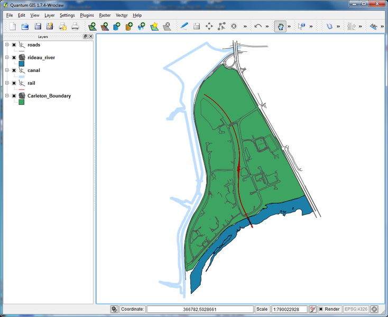The width and height of the screenshot is (388, 317).
Task: Open the CRS status globe icon
Action: pos(374,309)
